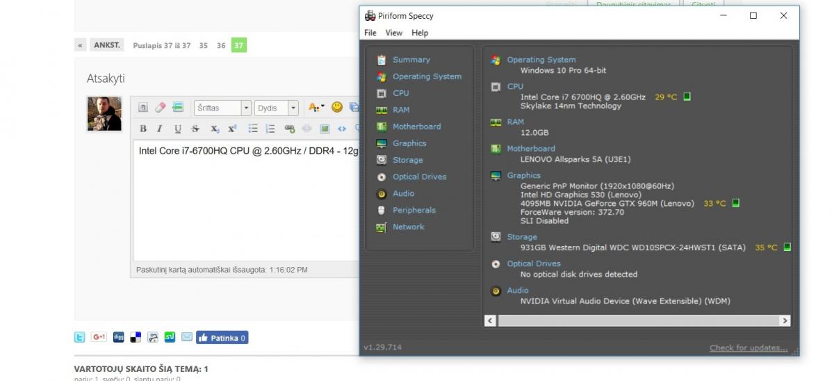
Task: Open Network section in sidebar
Action: 408,227
